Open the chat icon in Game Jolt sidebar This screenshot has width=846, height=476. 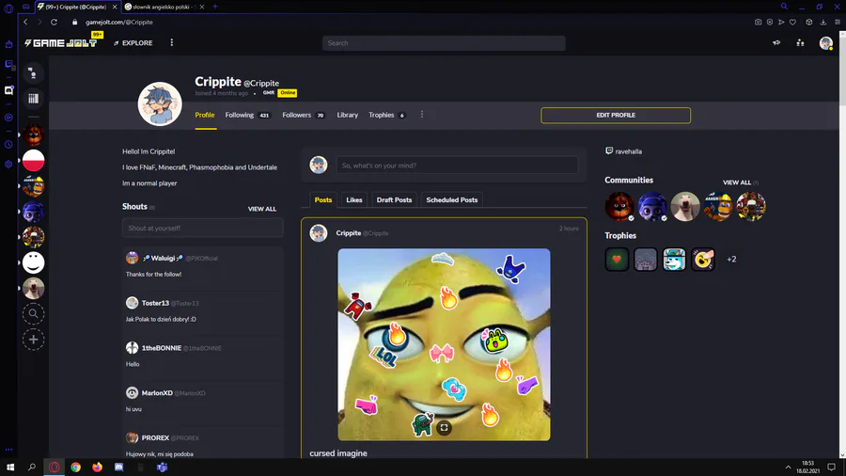(33, 72)
